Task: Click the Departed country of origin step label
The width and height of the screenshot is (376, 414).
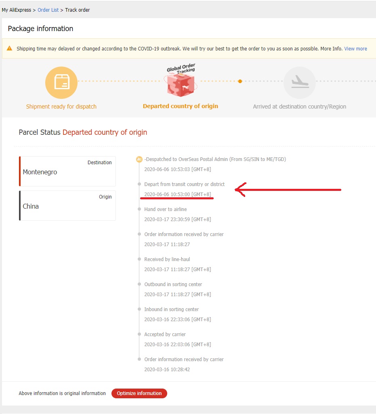Action: pos(181,106)
